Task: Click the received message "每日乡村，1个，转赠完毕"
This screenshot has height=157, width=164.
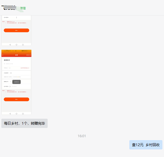Action: [24, 123]
